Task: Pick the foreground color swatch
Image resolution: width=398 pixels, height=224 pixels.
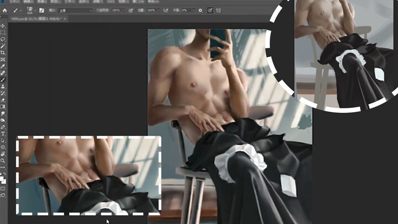Action: click(2, 179)
